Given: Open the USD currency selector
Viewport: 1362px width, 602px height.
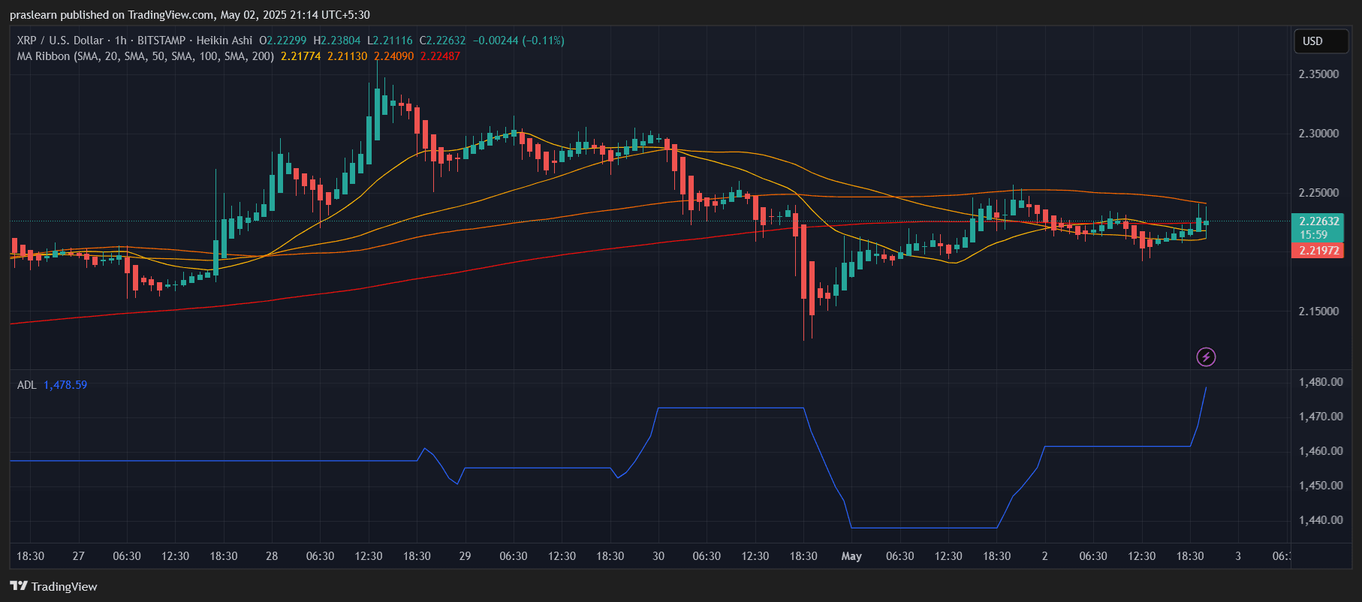Looking at the screenshot, I should [1320, 41].
